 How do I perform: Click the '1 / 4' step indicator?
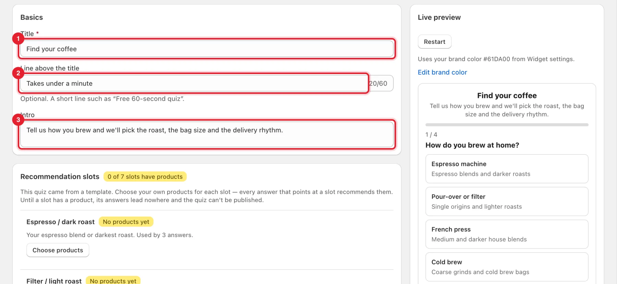click(431, 135)
